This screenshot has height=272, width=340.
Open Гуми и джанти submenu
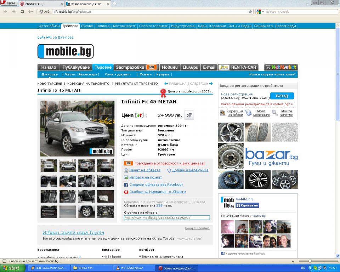tap(118, 74)
